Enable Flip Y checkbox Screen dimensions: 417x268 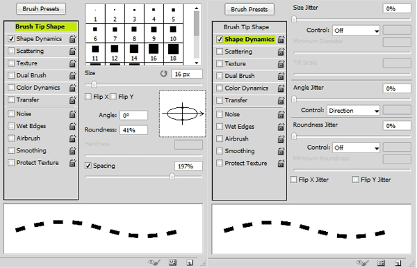(x=113, y=97)
